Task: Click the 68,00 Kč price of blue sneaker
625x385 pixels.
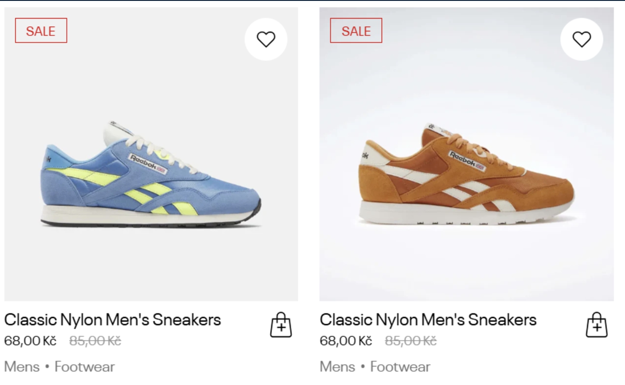Action: click(x=30, y=341)
